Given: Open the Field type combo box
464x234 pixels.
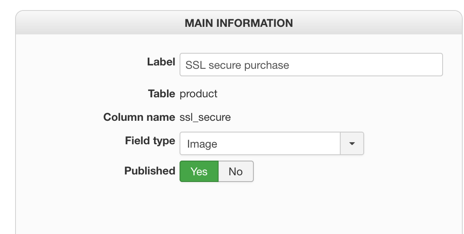Looking at the screenshot, I should click(x=271, y=144).
